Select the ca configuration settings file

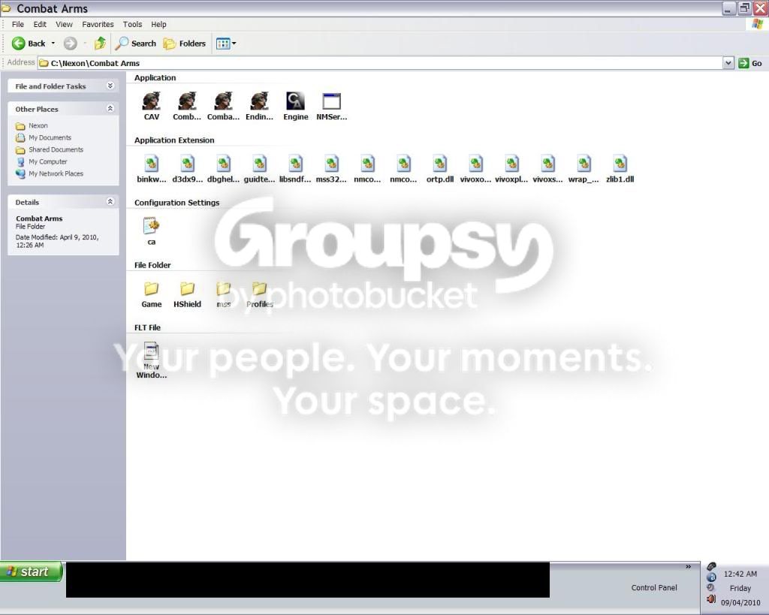click(x=151, y=231)
